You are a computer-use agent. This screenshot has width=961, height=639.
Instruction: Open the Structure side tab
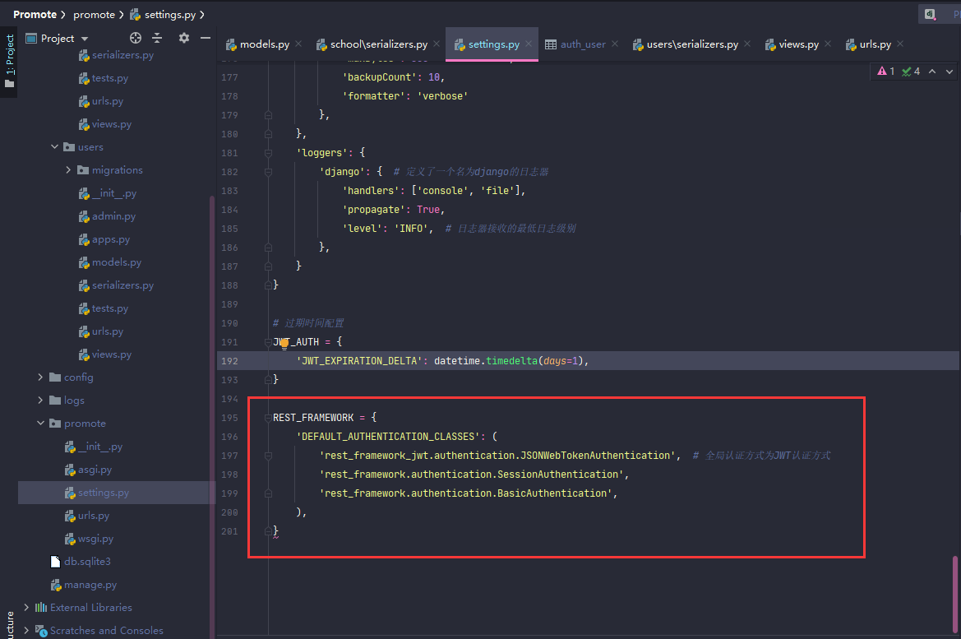click(9, 624)
